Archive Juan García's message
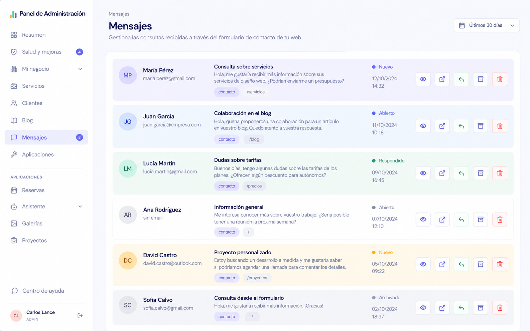This screenshot has height=331, width=530. click(481, 126)
